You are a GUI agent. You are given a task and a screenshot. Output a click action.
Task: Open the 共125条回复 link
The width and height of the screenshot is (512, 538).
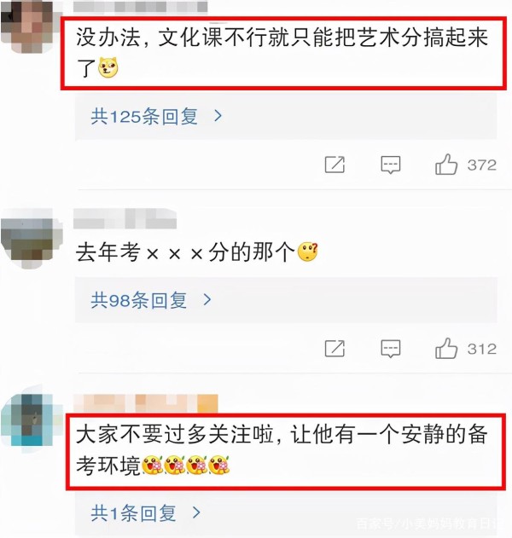(x=144, y=116)
